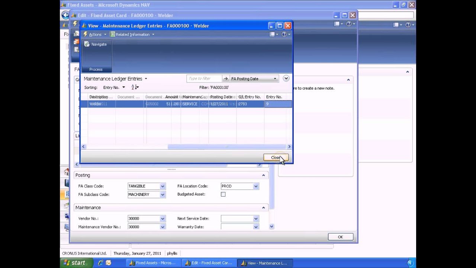Collapse the Posting FastTab

tap(263, 175)
